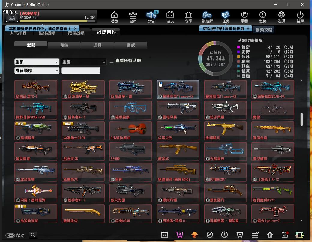The image size is (312, 242).
Task: Click the 结束 power icon
Action: (300, 17)
